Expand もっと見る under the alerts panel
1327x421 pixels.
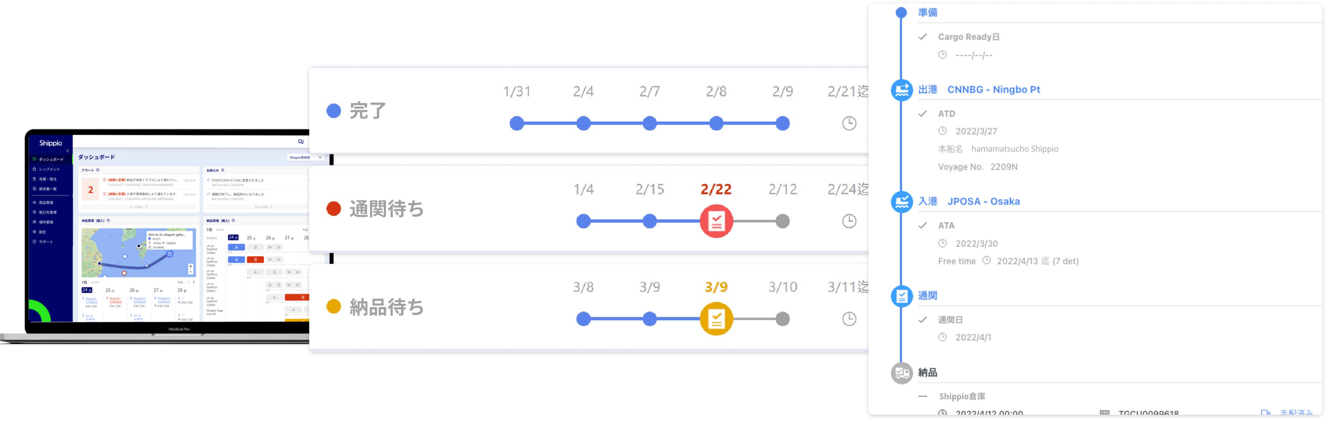(x=139, y=207)
